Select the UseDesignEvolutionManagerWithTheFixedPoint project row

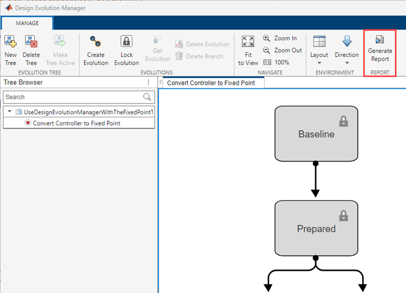click(79, 112)
